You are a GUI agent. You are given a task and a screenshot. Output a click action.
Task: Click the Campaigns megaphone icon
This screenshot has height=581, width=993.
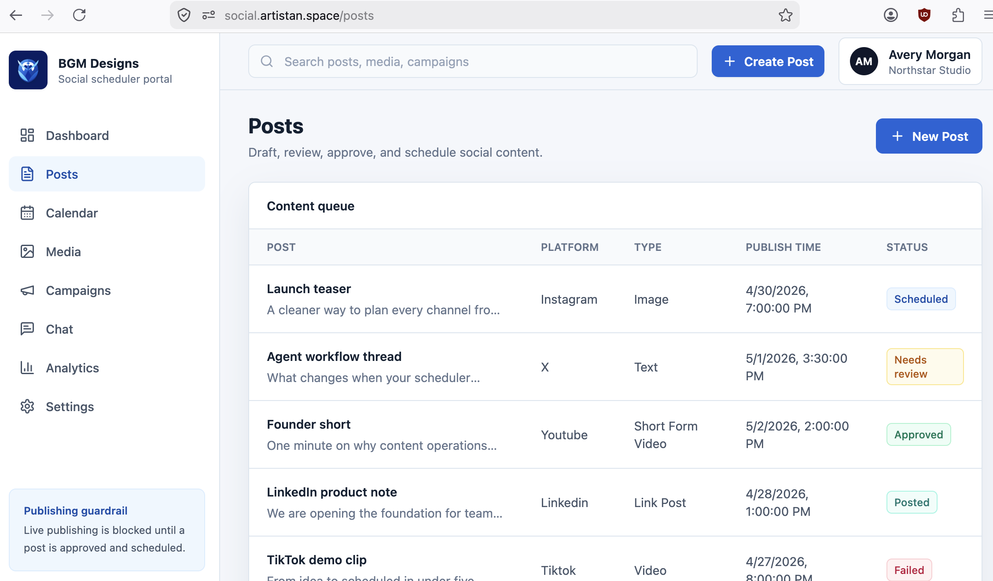point(27,290)
